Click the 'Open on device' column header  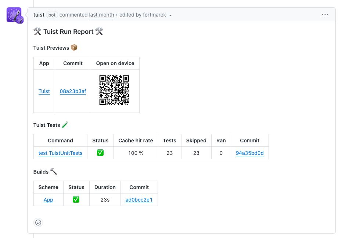[115, 63]
